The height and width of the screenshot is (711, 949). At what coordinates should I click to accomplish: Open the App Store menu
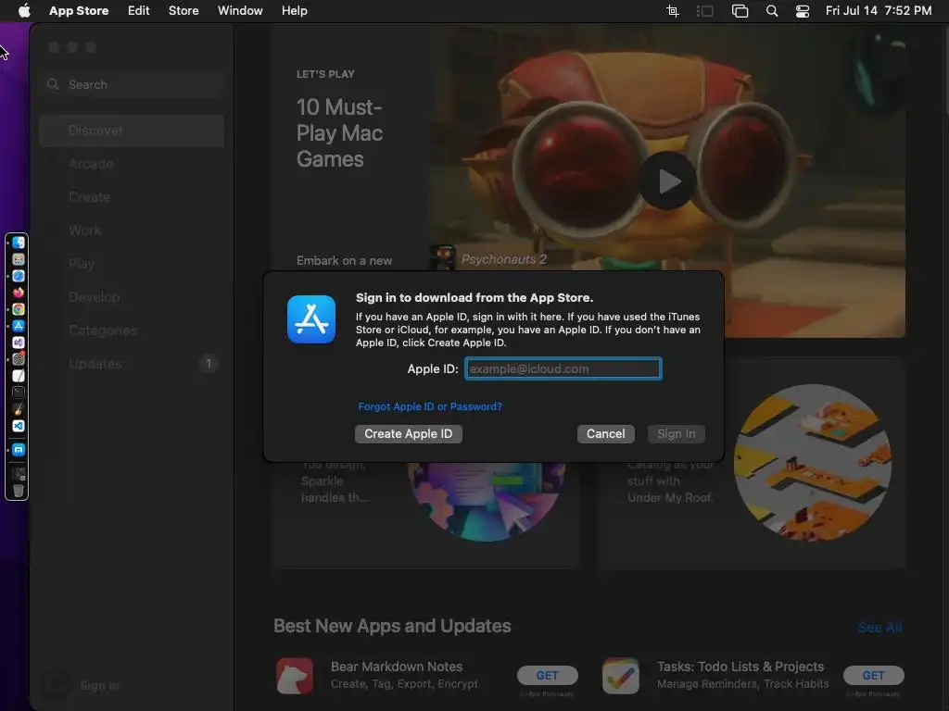click(79, 11)
